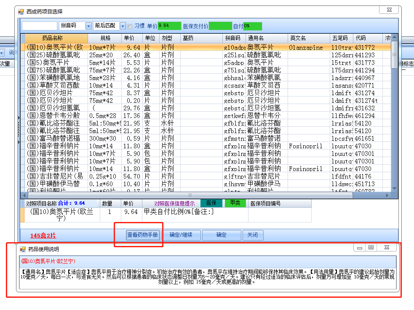The image size is (414, 310).
Task: Sort by 英文名 column header
Action: tap(309, 38)
